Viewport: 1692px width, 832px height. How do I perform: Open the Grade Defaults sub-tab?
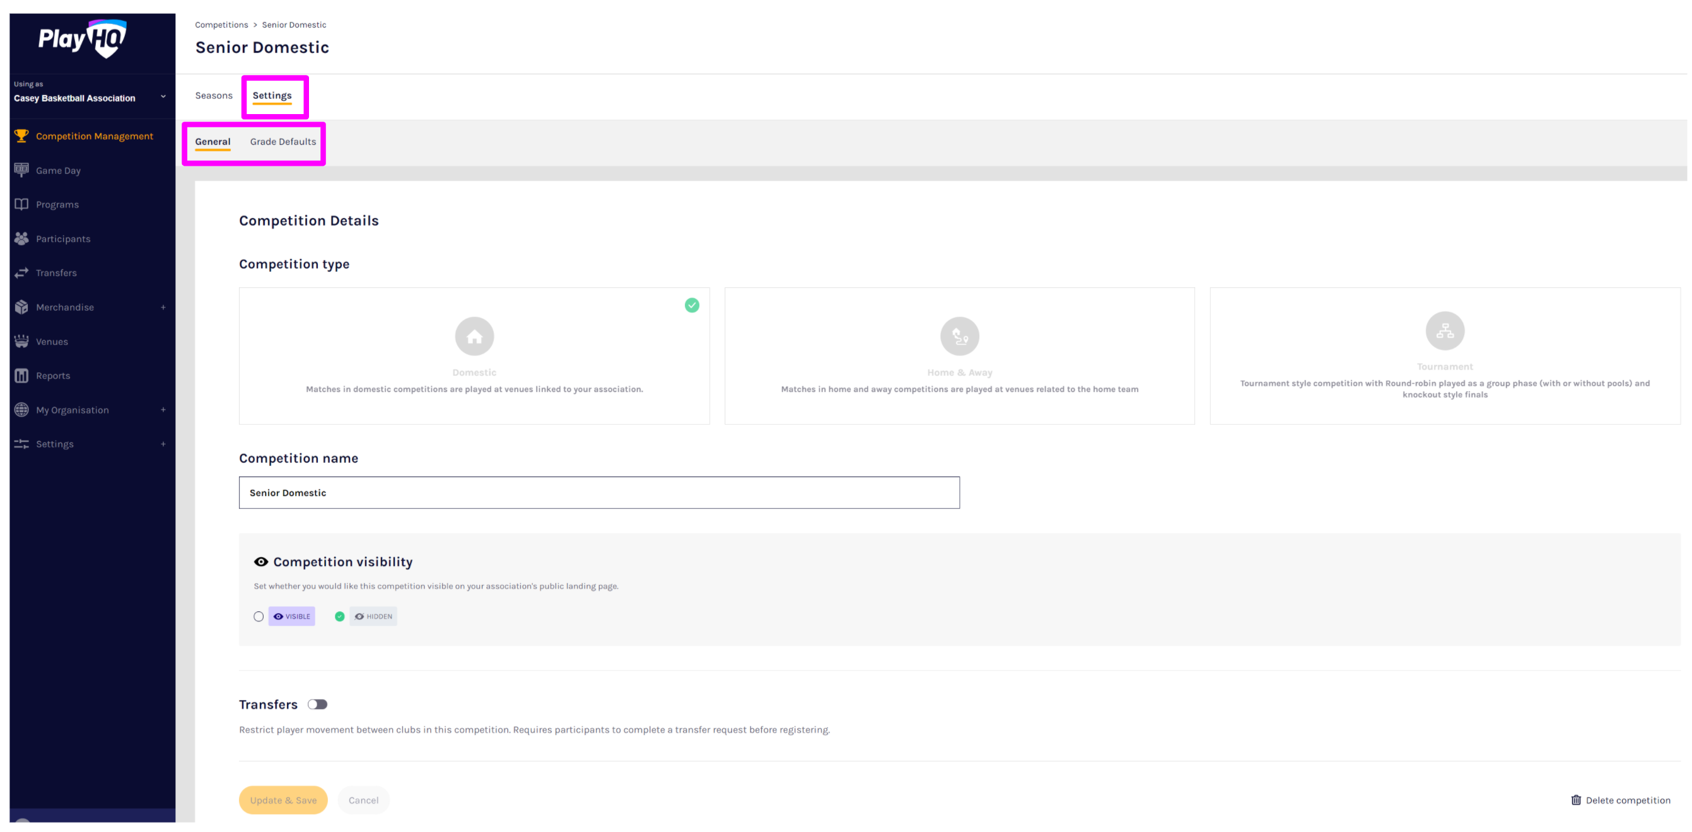283,141
